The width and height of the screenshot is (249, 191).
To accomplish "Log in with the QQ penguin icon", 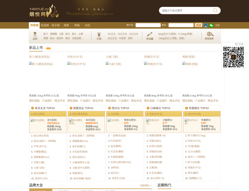I will [x=205, y=25].
